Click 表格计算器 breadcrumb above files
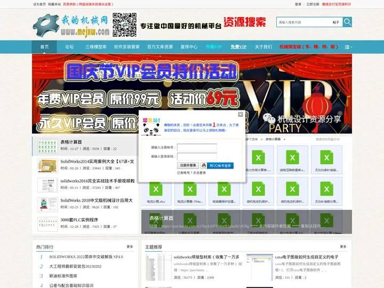 point(273,139)
